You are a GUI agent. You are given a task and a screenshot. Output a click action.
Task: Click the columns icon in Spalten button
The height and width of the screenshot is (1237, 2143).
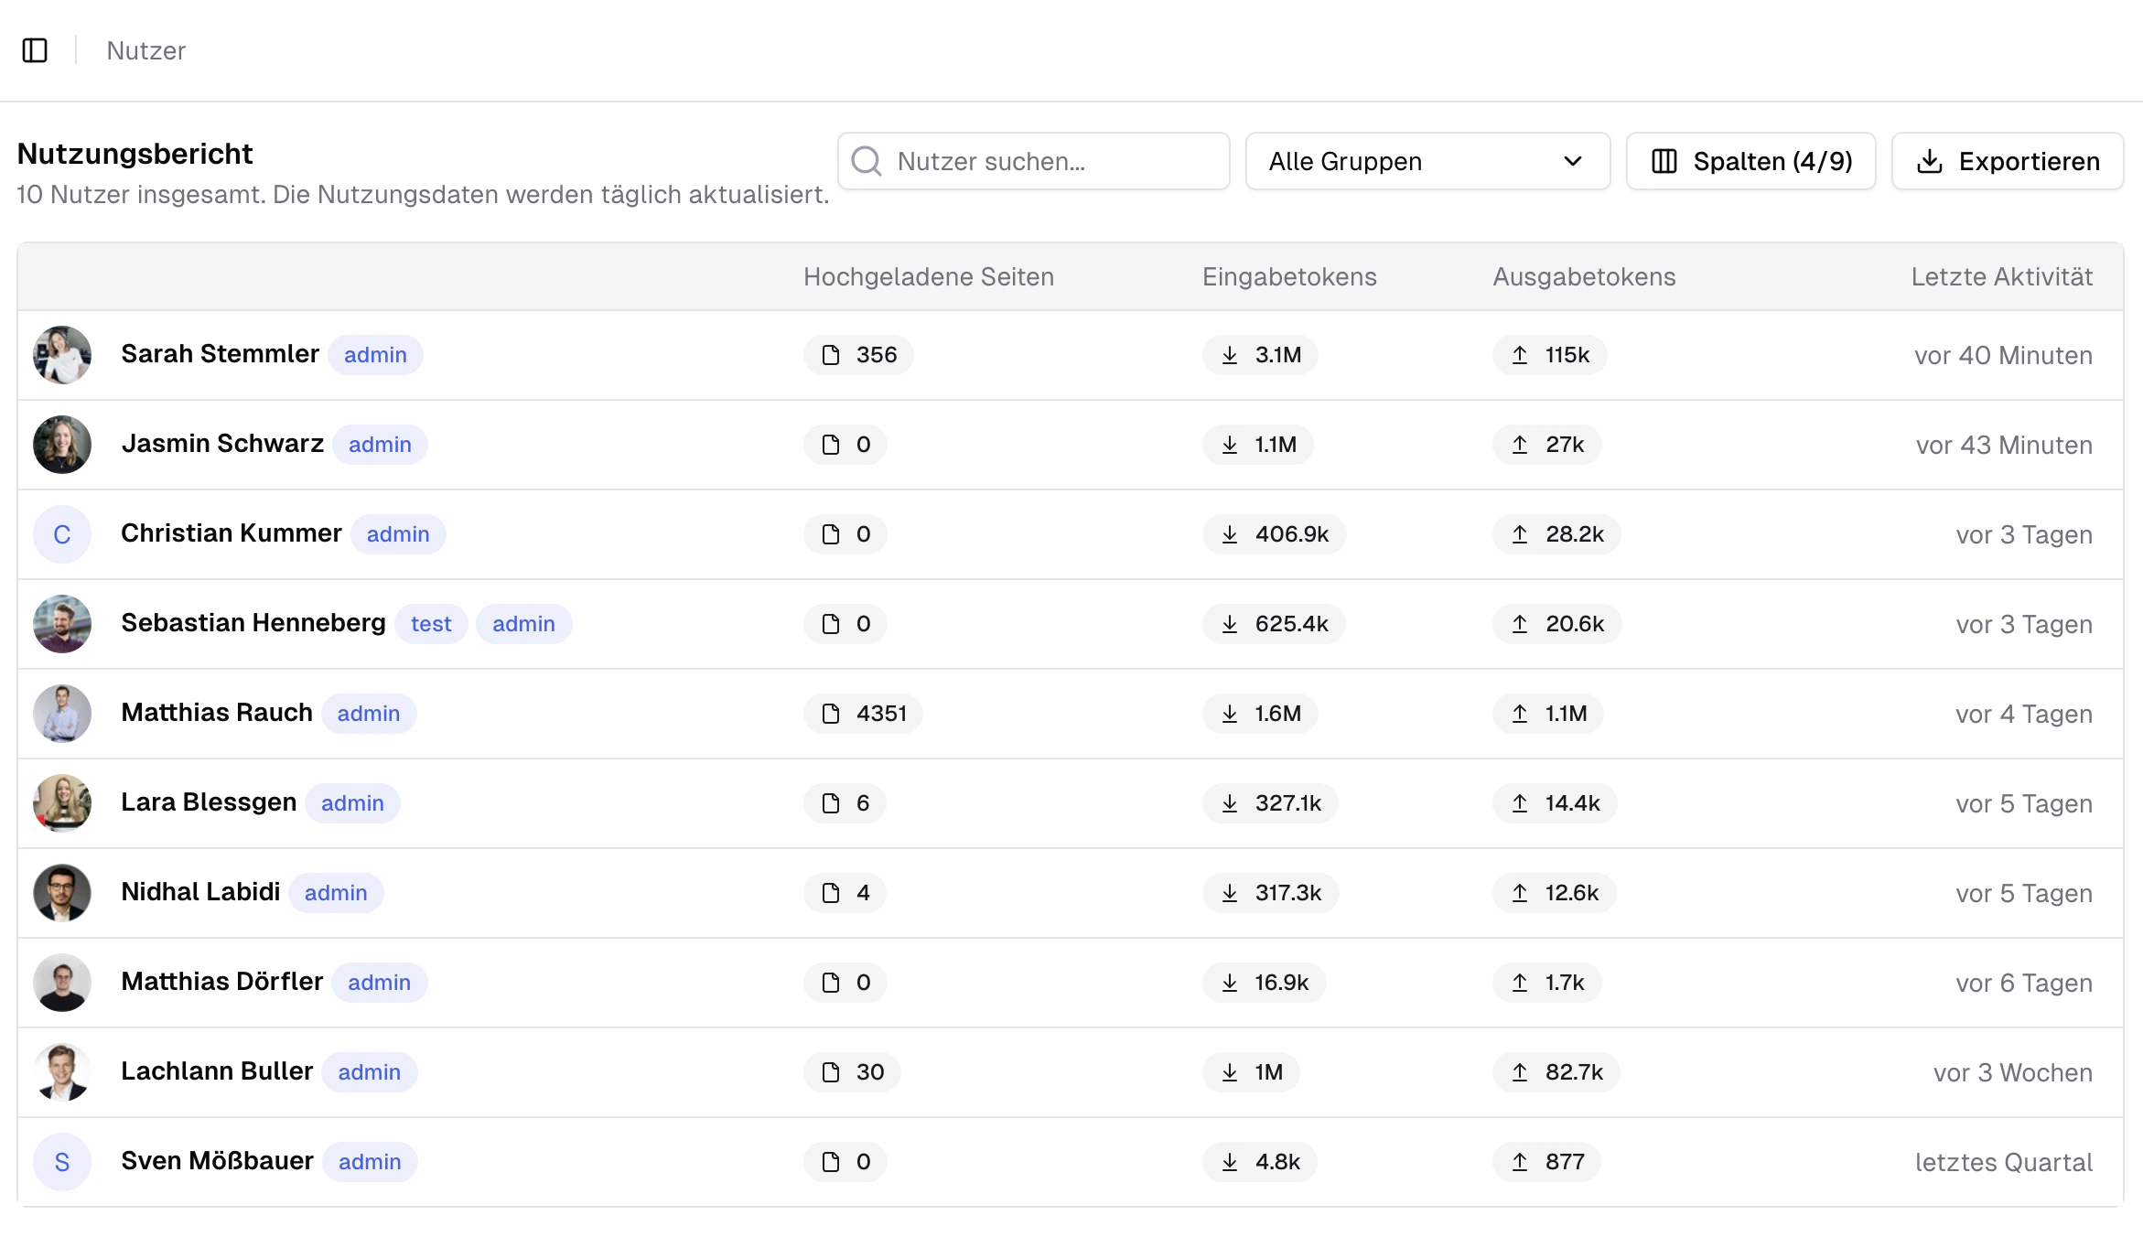tap(1664, 162)
